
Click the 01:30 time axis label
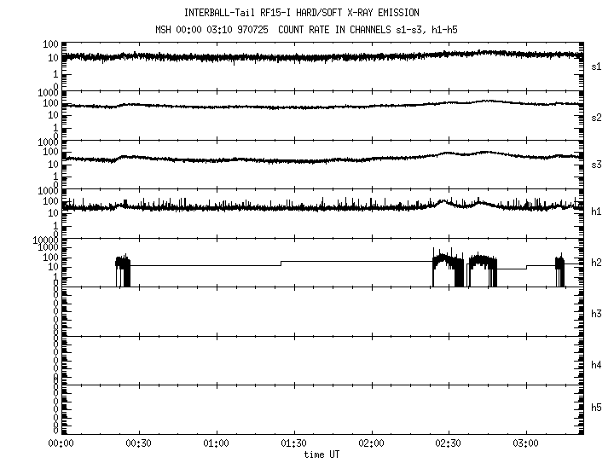pyautogui.click(x=293, y=444)
